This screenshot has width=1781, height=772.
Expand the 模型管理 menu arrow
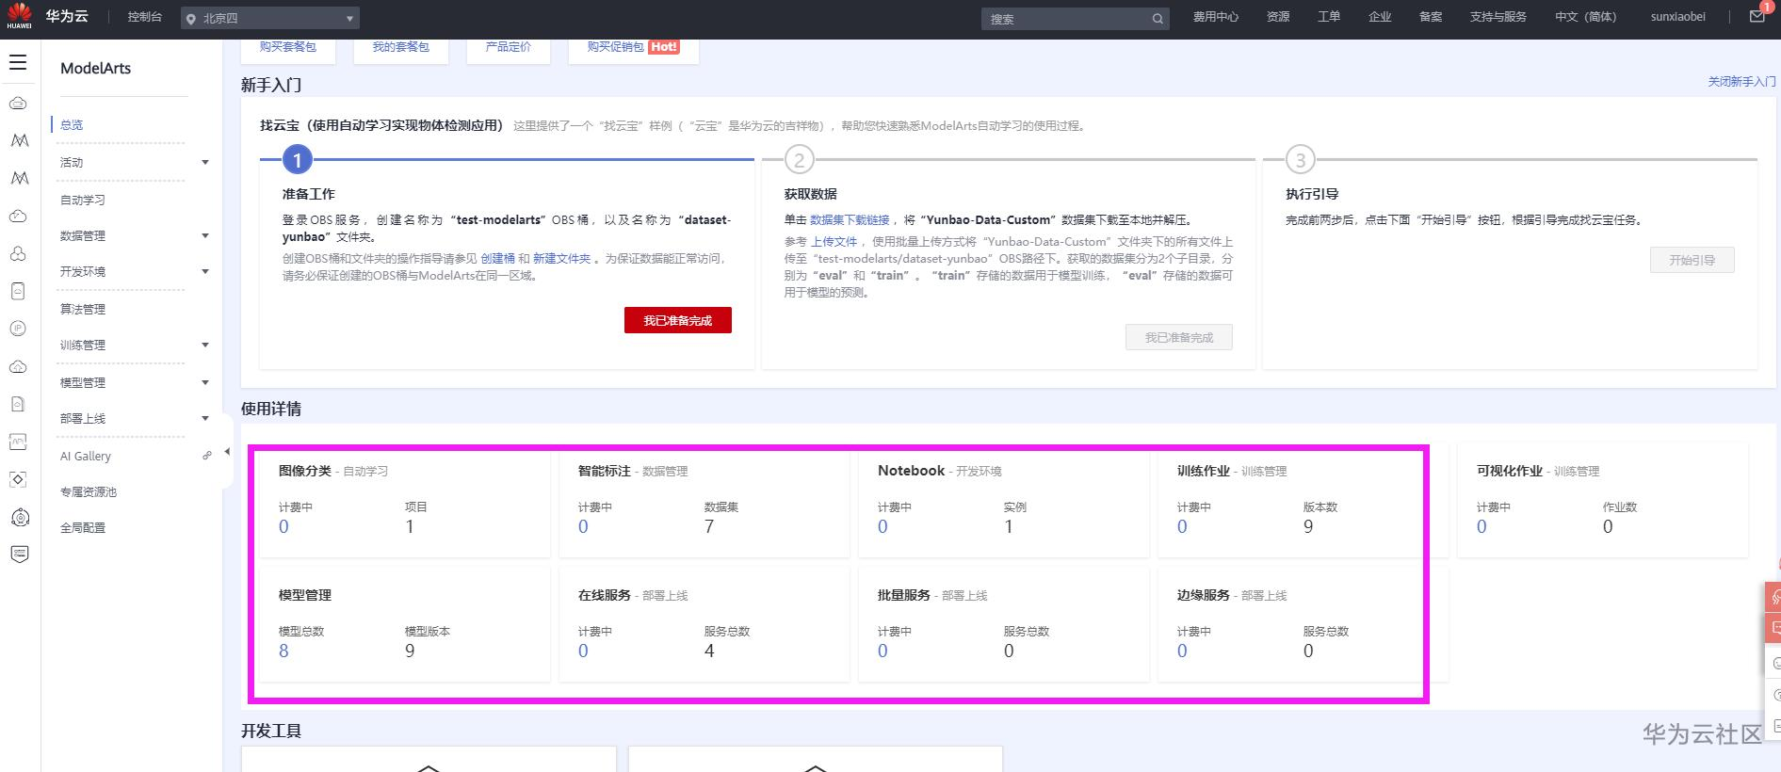[205, 382]
